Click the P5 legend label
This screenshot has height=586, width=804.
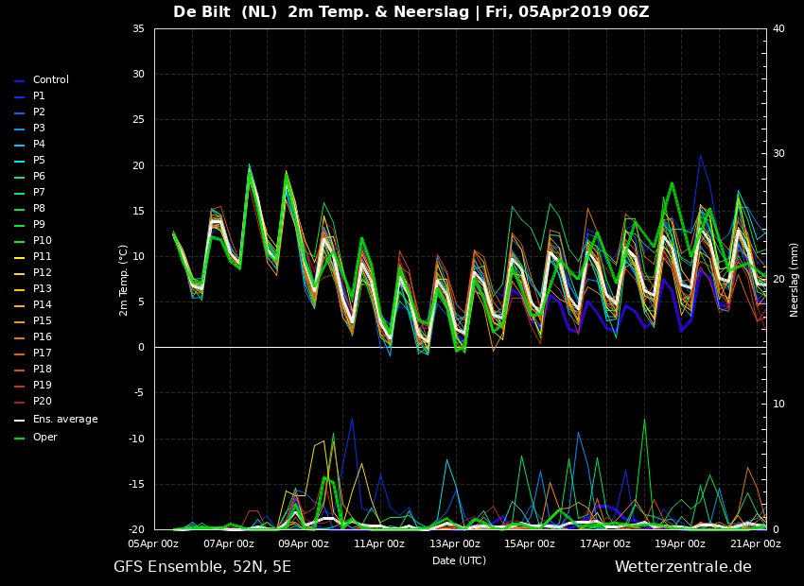pyautogui.click(x=39, y=161)
